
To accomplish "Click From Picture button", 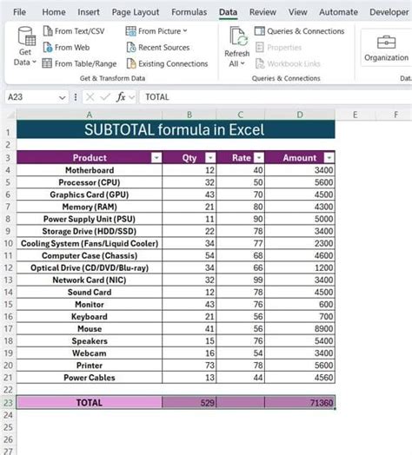I will pyautogui.click(x=156, y=30).
